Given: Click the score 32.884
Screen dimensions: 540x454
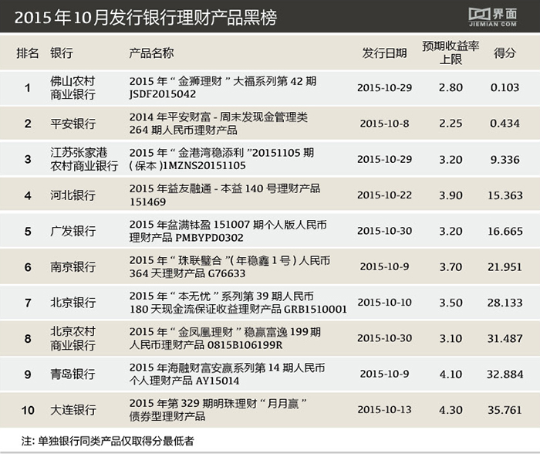Looking at the screenshot, I should click(x=505, y=374).
